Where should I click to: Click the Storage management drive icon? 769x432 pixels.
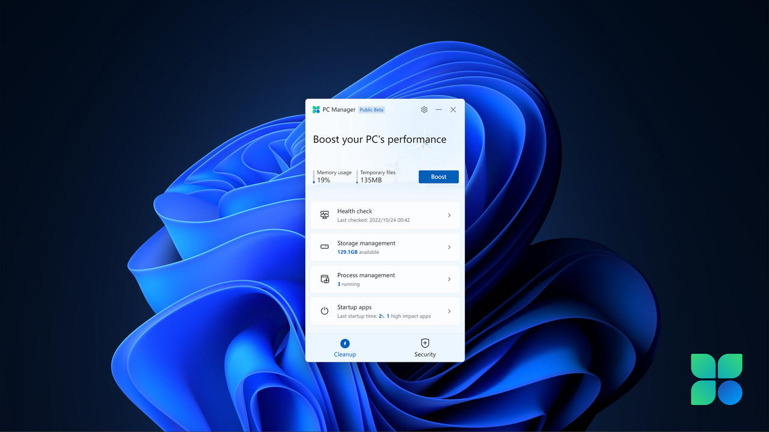[324, 247]
